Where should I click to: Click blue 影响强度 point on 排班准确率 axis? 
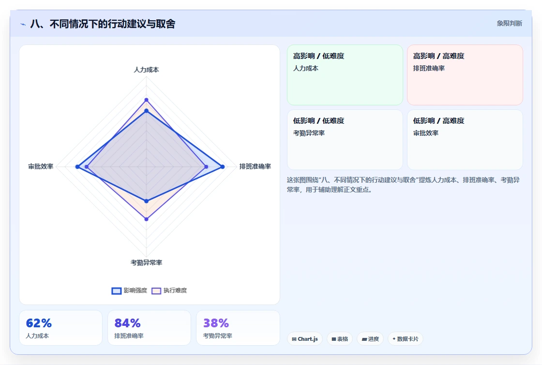pos(223,167)
